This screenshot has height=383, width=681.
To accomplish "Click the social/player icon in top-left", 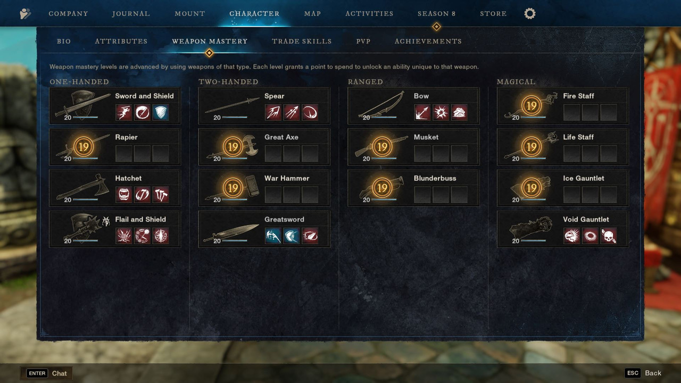I will (25, 14).
